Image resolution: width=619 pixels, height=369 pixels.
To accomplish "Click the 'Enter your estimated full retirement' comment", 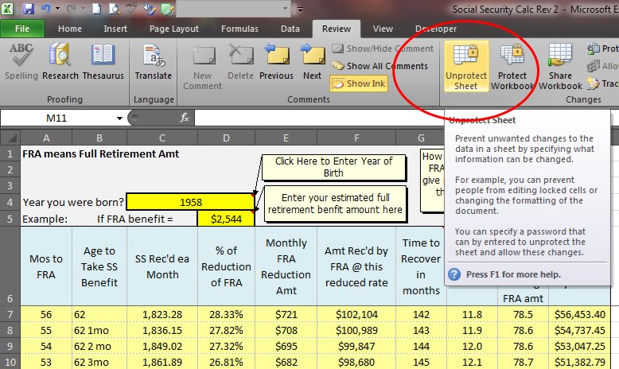I will 335,204.
